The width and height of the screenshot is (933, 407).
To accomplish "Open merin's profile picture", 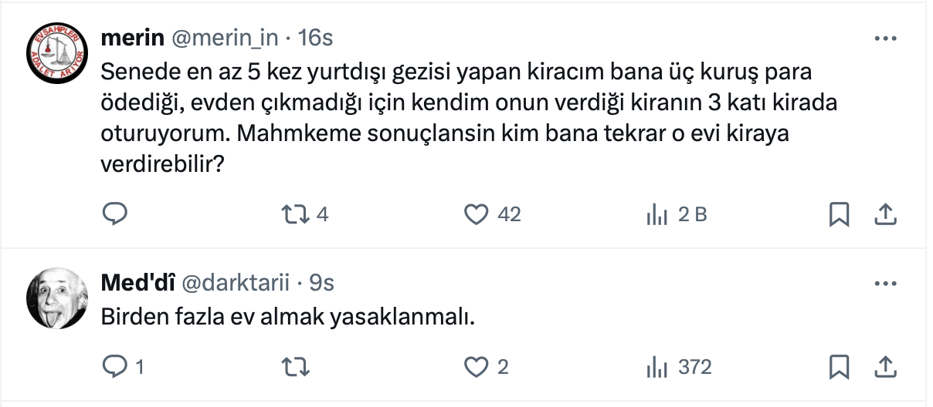I will (58, 52).
